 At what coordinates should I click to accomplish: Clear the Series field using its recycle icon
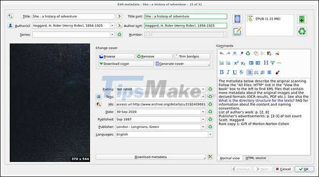click(119, 34)
